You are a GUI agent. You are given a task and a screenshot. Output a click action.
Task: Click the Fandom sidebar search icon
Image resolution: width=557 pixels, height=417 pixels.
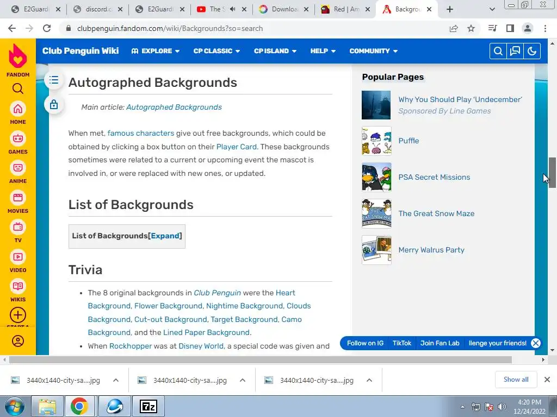point(18,89)
